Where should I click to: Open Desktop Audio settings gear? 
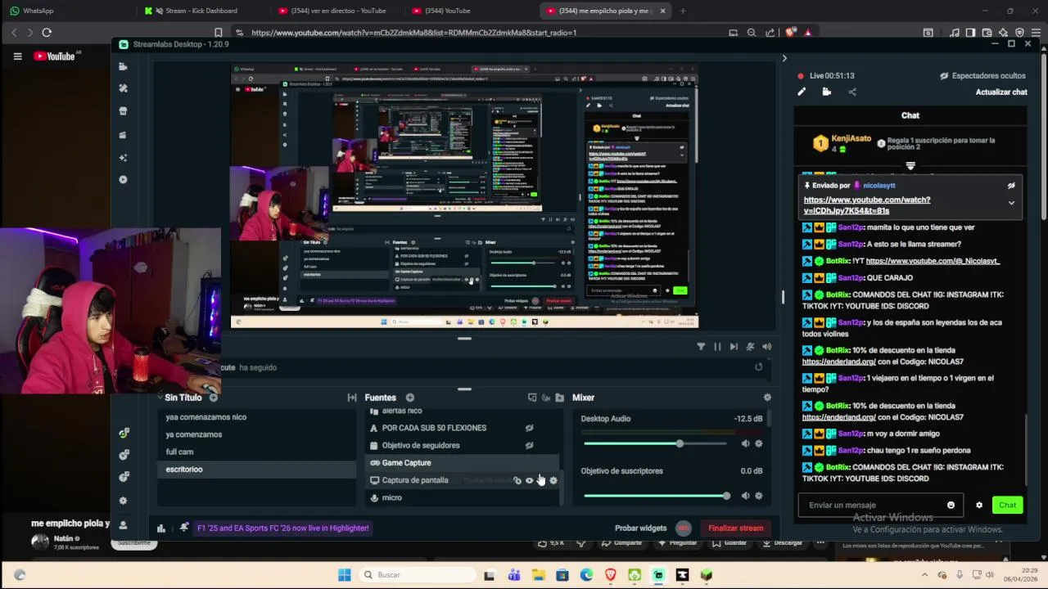tap(758, 443)
